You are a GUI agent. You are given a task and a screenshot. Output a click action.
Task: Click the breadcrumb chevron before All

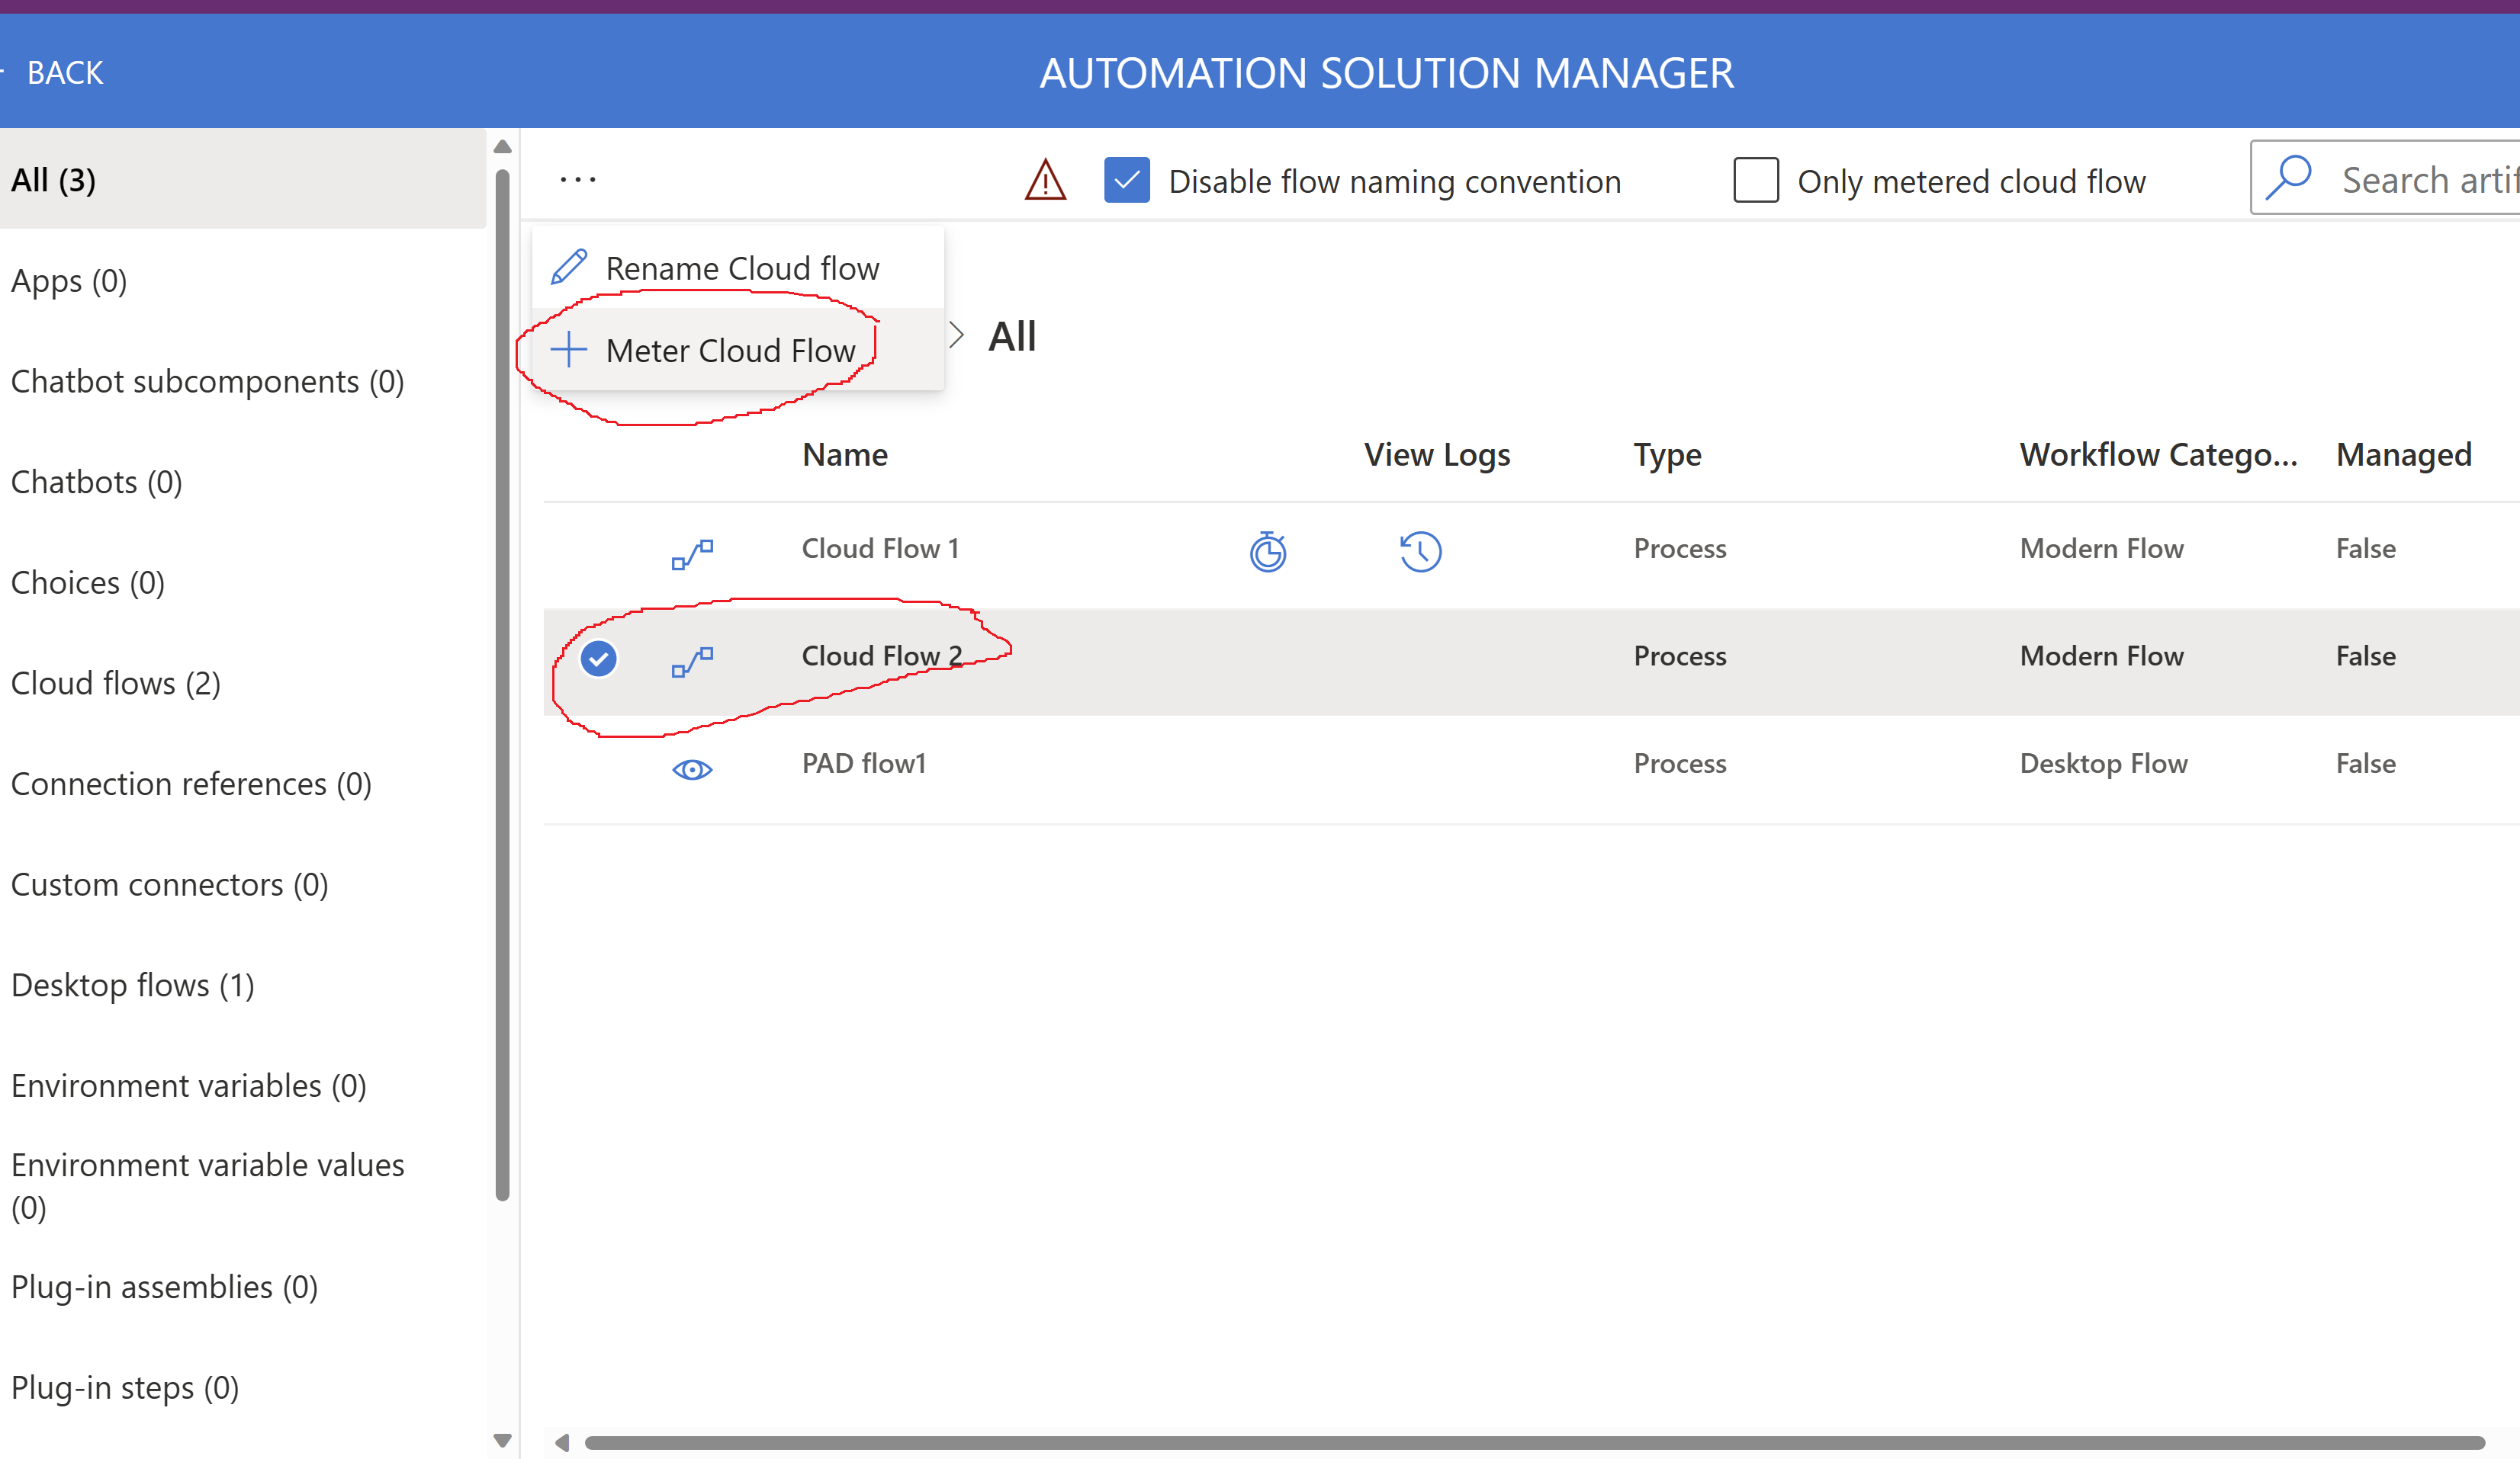[957, 335]
